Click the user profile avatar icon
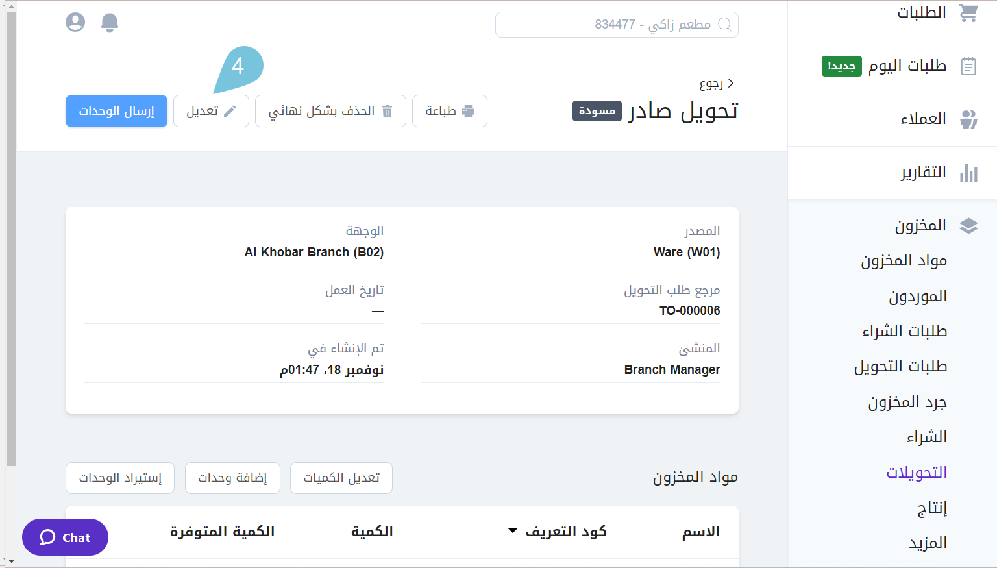 [x=75, y=21]
